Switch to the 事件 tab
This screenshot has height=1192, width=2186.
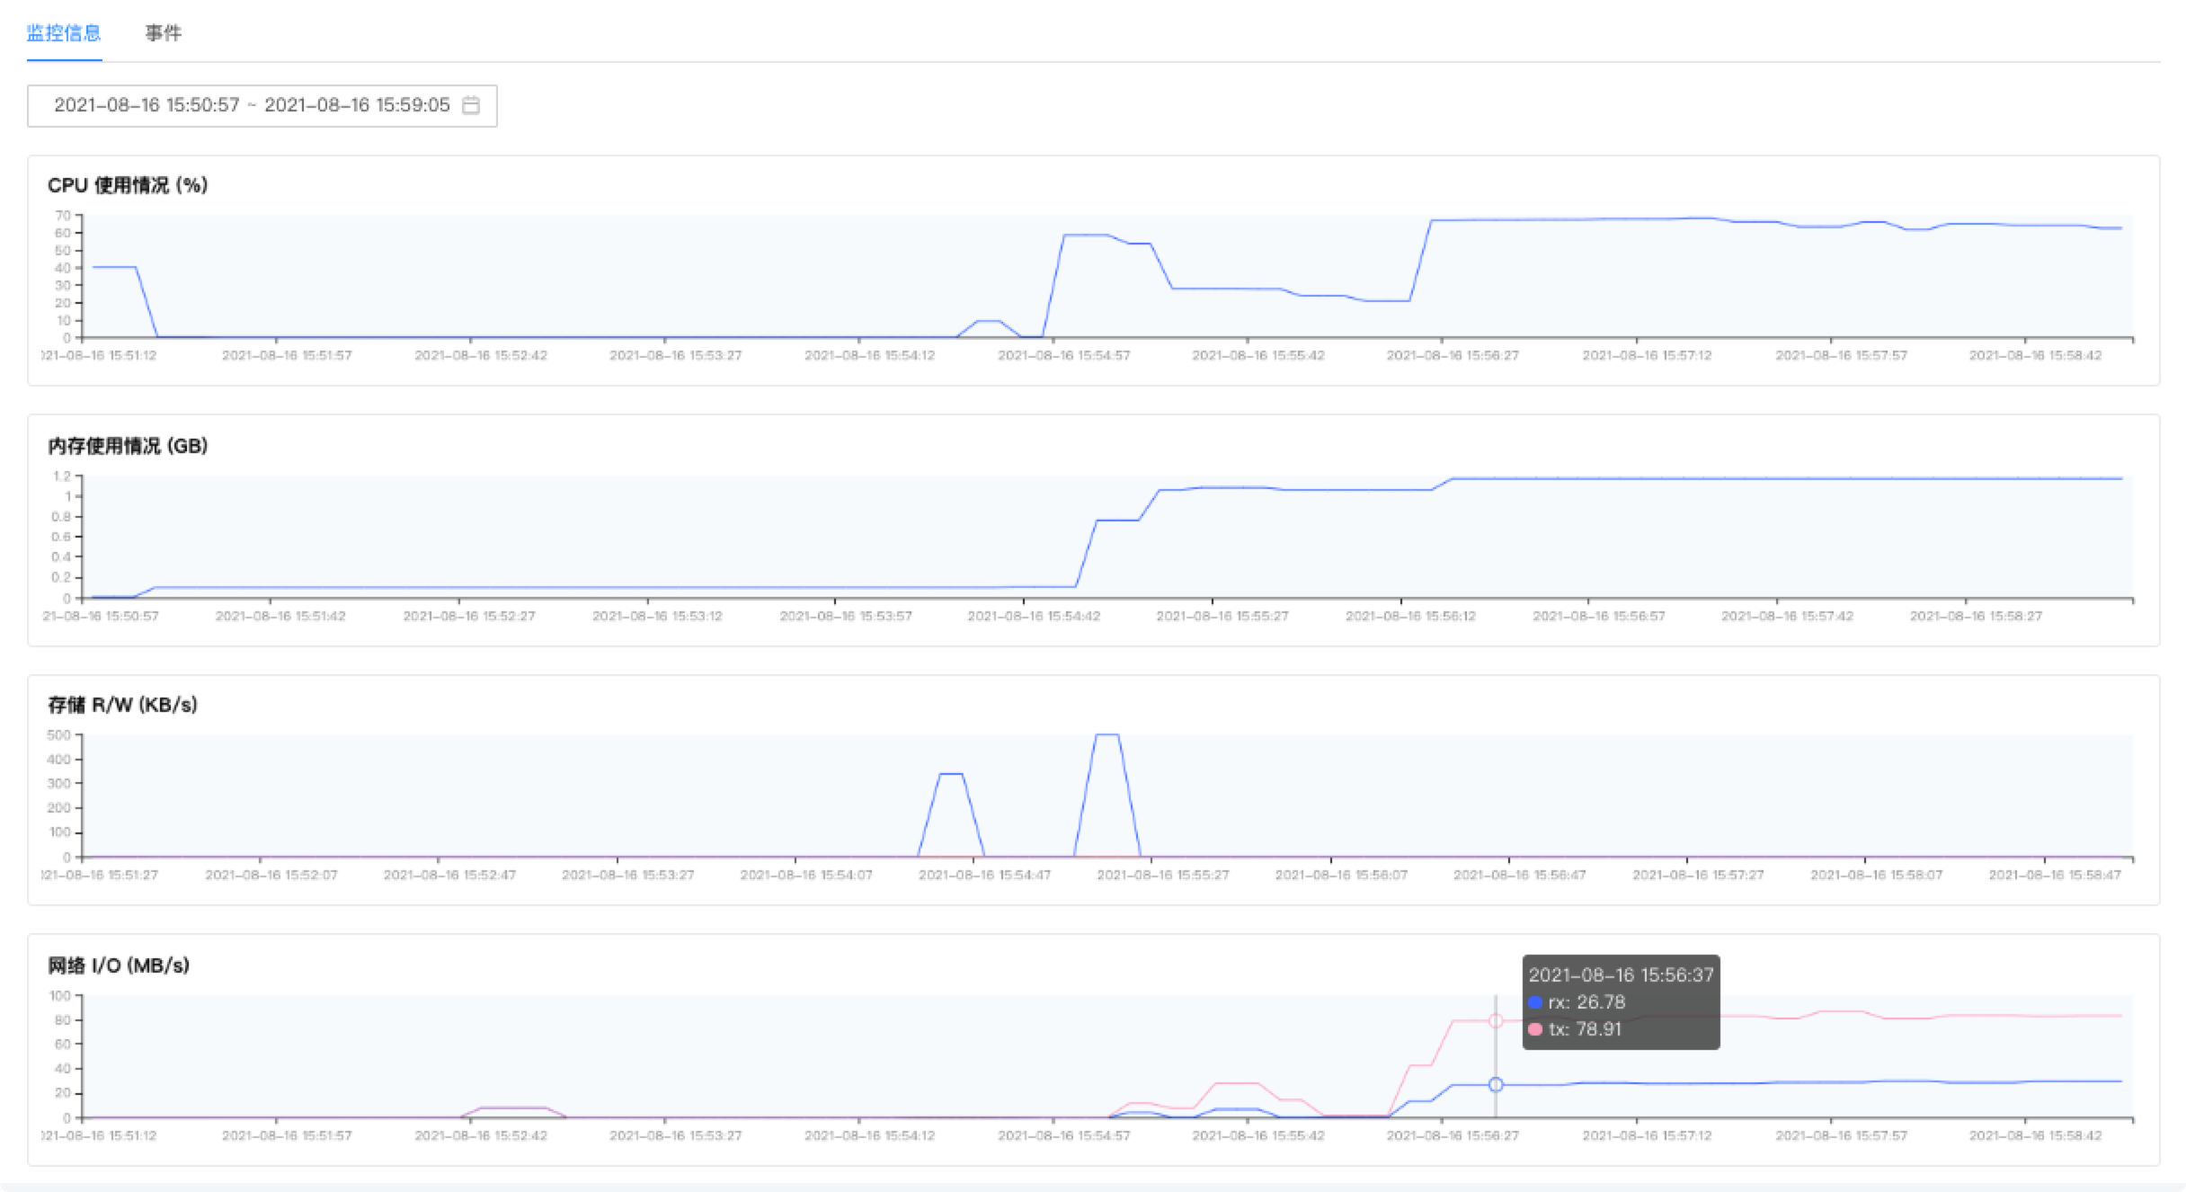pyautogui.click(x=164, y=33)
